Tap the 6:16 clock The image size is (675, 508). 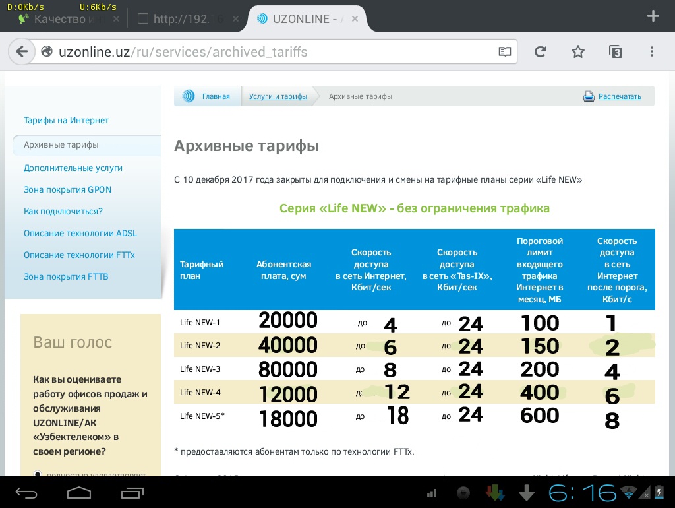pyautogui.click(x=583, y=493)
